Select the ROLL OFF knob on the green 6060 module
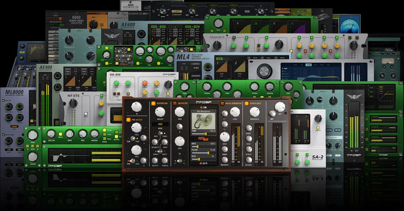 [51, 134]
